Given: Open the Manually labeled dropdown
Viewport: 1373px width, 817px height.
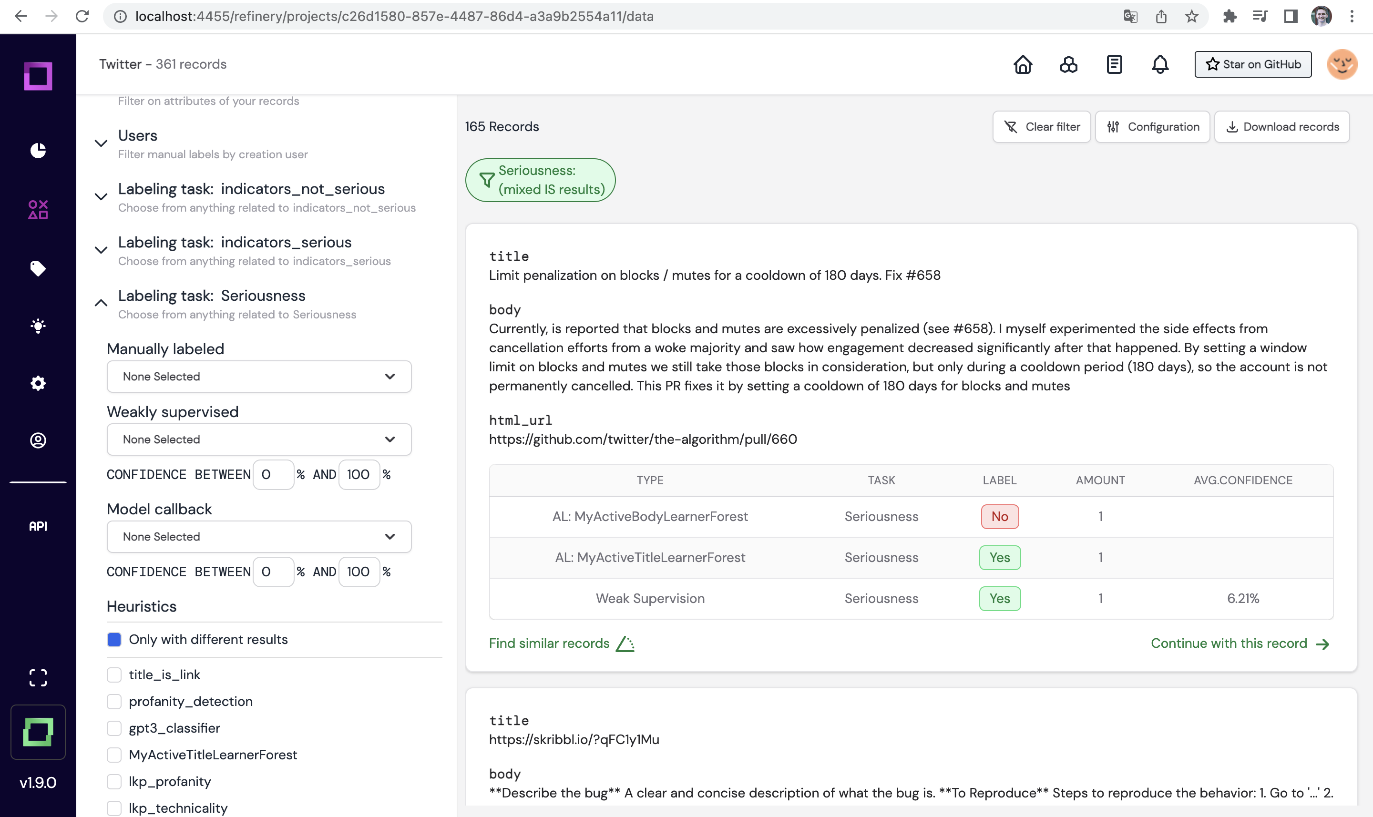Looking at the screenshot, I should coord(259,377).
